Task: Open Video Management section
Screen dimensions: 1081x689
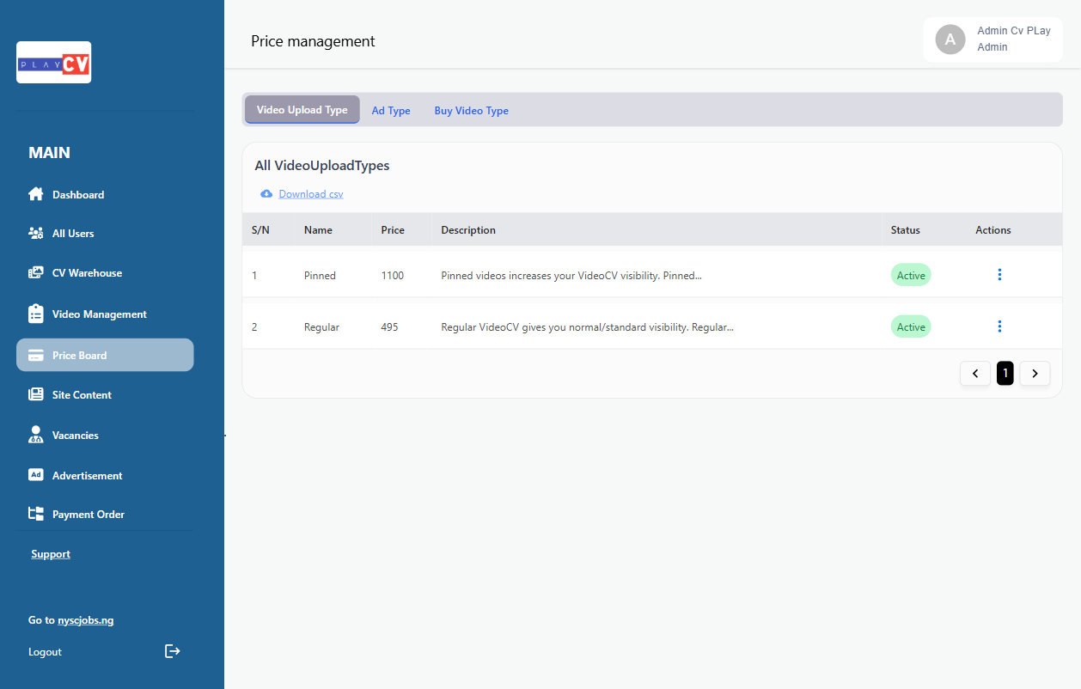Action: pyautogui.click(x=100, y=314)
